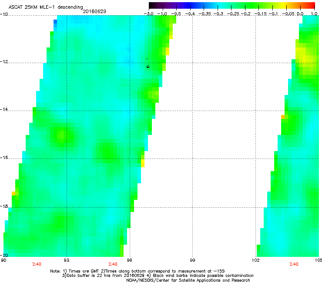Click the '-14' latitude axis label
This screenshot has width=322, height=283.
(x=3, y=109)
